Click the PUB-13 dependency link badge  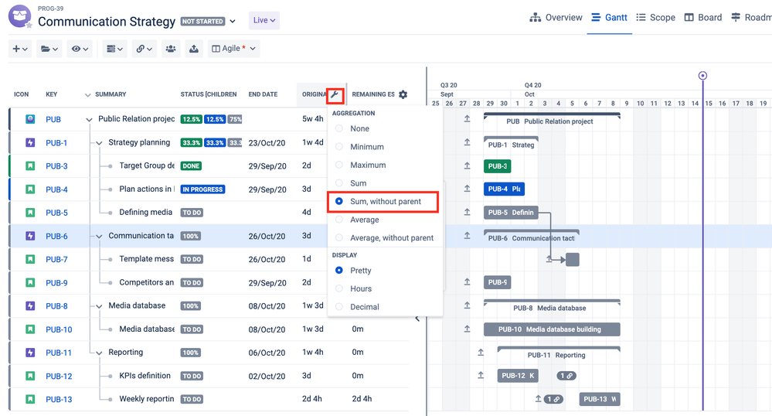click(x=553, y=399)
